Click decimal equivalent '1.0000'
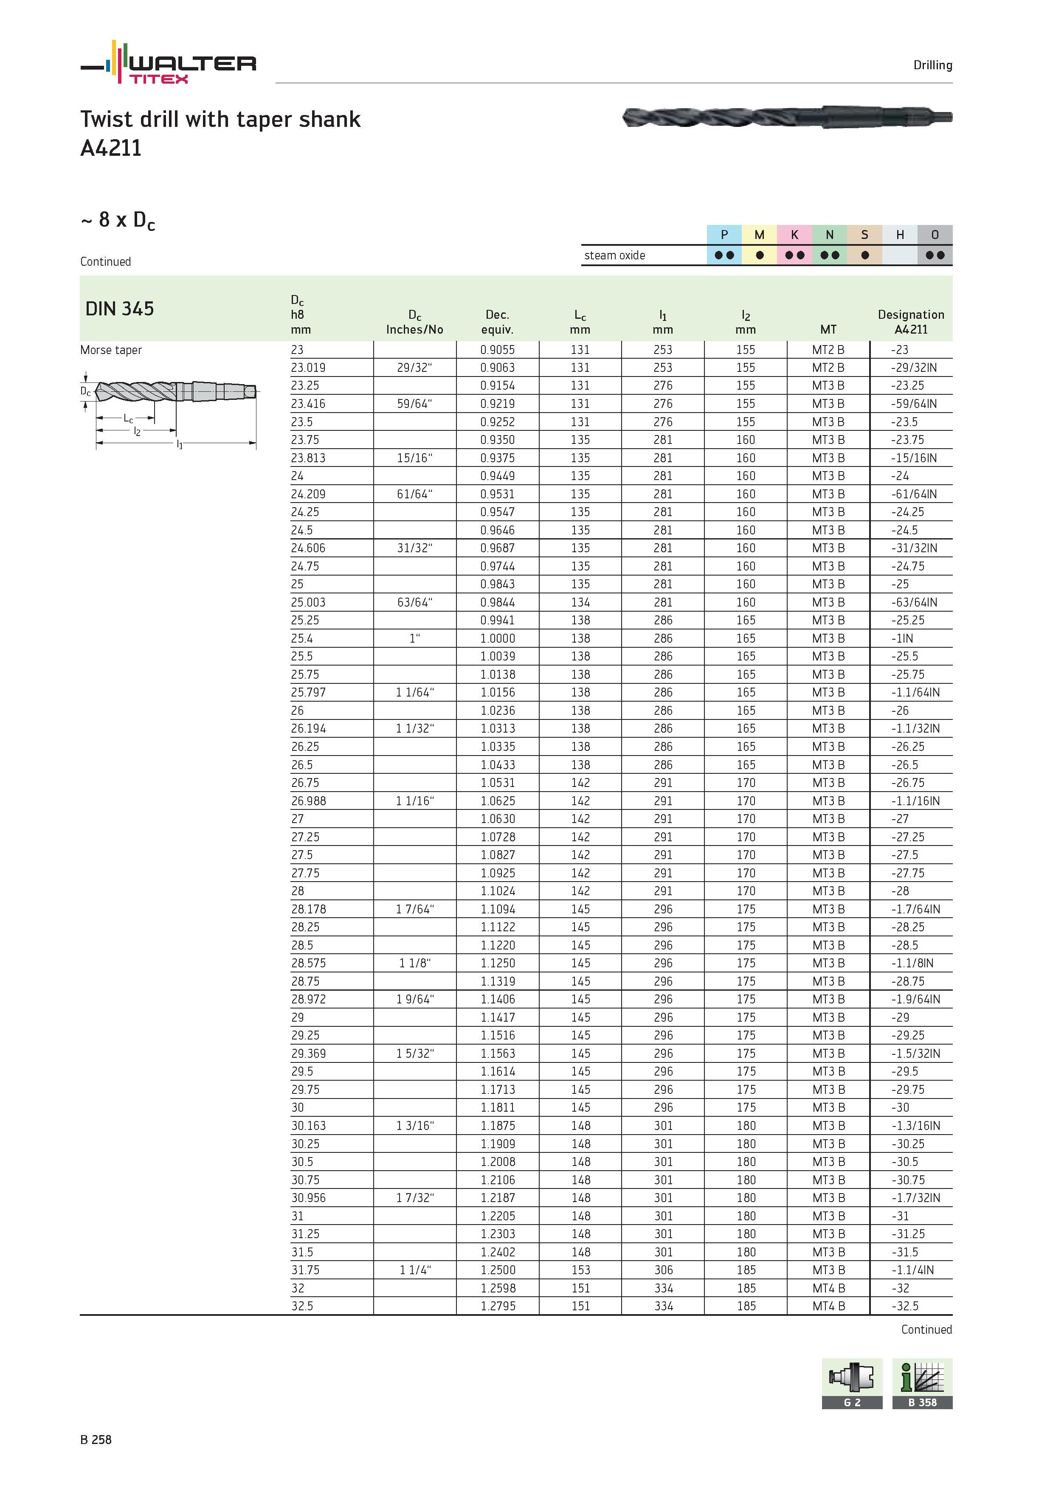Image resolution: width=1053 pixels, height=1489 pixels. tap(498, 638)
